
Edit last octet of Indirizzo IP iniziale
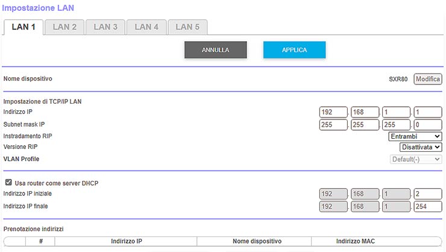point(428,194)
